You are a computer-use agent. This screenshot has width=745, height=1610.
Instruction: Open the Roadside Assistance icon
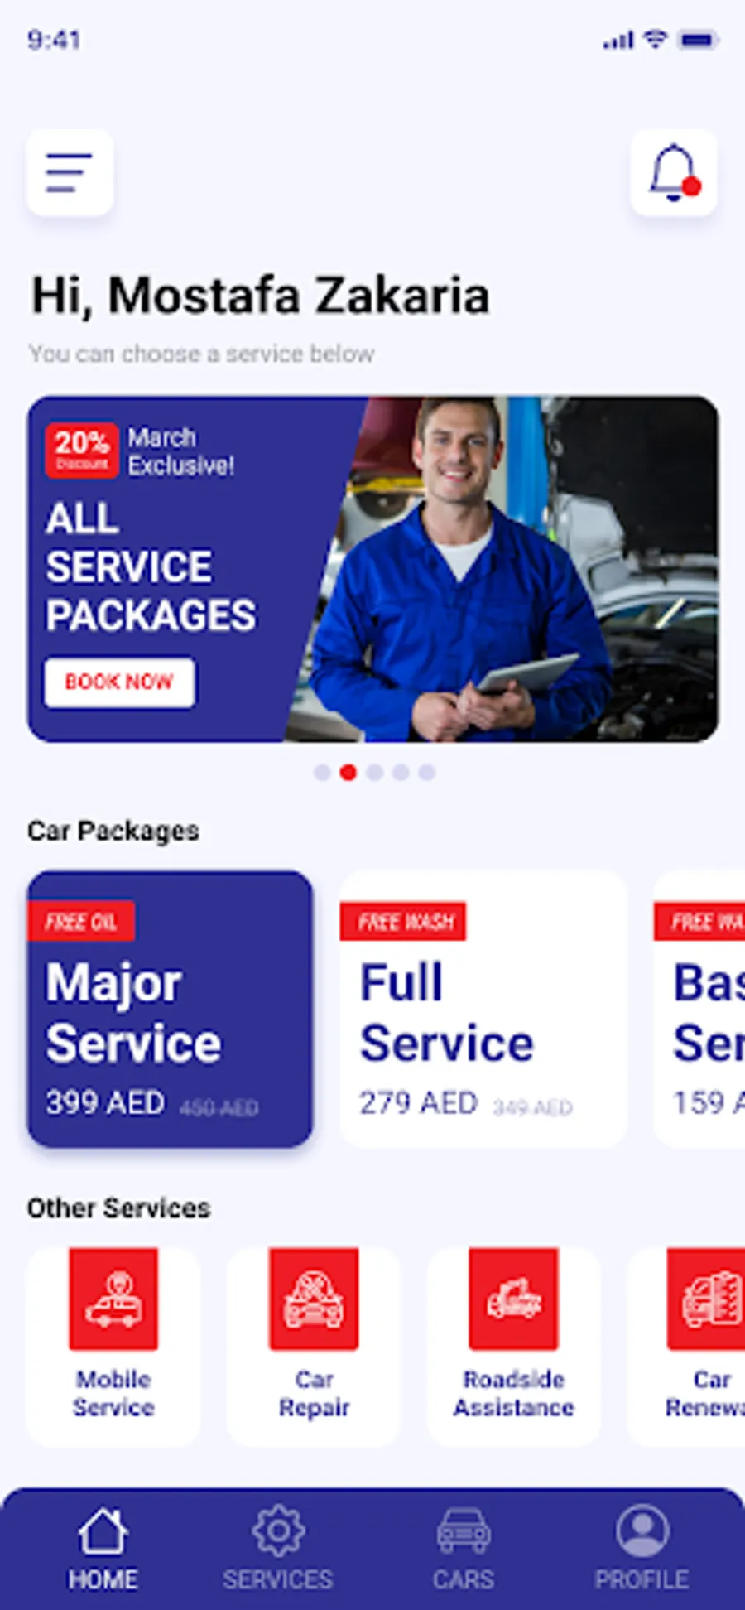513,1299
